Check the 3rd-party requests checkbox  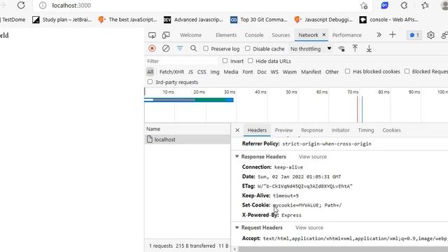[150, 82]
